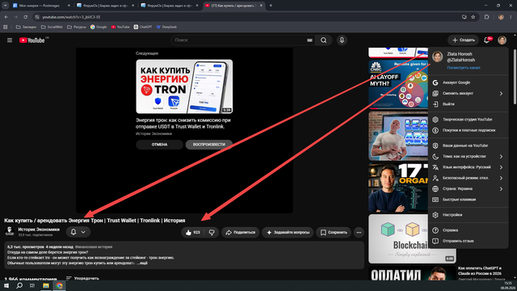Follow the view channel link under Zlata Horosh
Image resolution: width=517 pixels, height=291 pixels.
point(463,68)
